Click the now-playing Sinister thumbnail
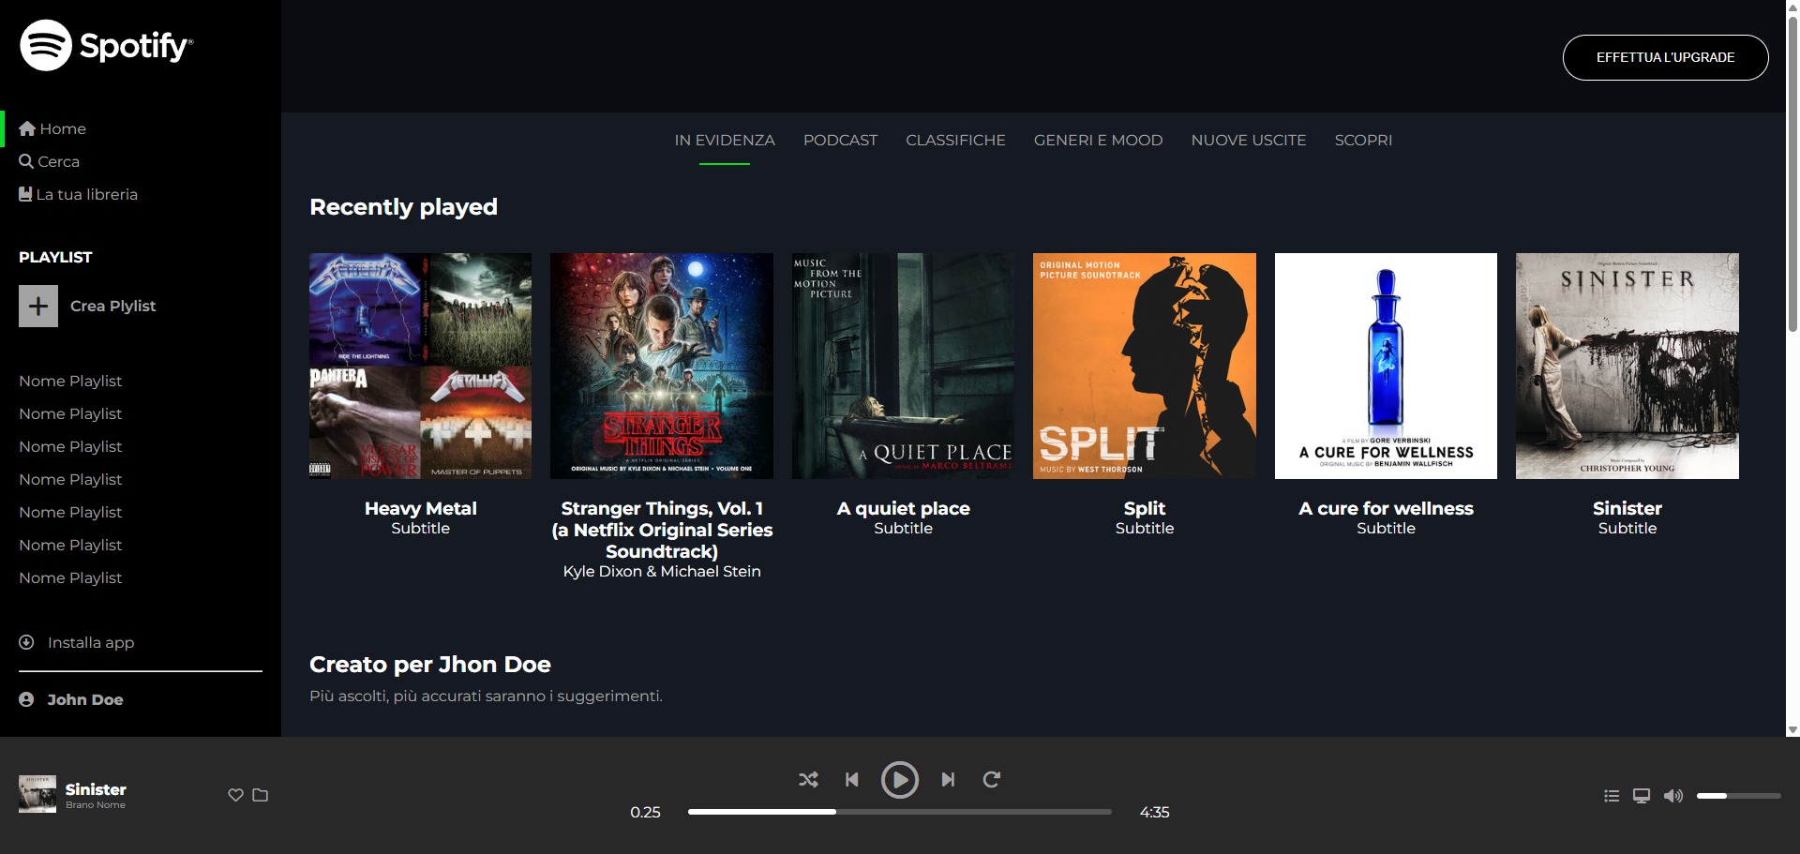1800x854 pixels. pos(37,794)
